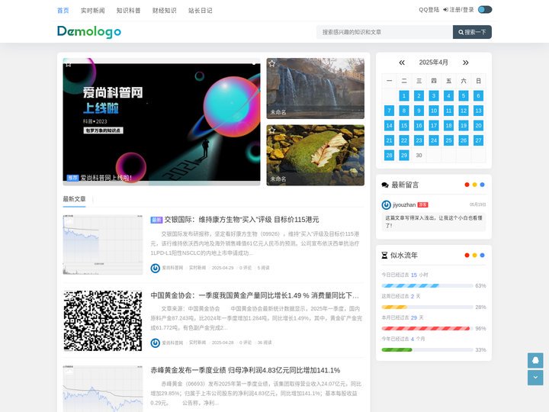The width and height of the screenshot is (549, 412).
Task: Select the 2025年4月 calendar title
Action: [433, 63]
